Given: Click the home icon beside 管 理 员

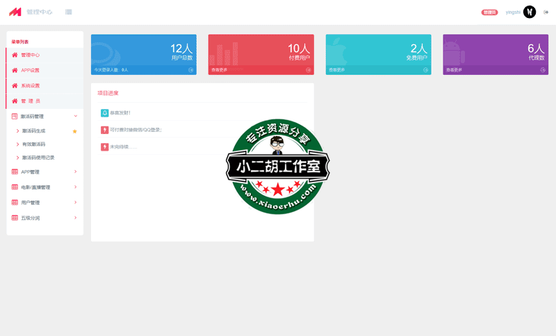Looking at the screenshot, I should [x=15, y=101].
